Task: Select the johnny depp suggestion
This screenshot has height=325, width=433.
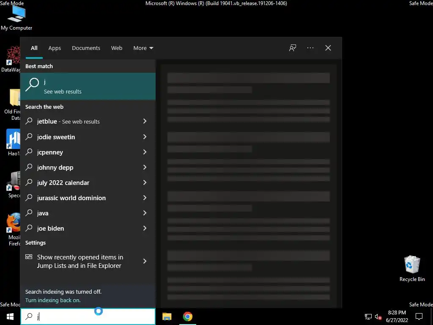Action: point(88,167)
